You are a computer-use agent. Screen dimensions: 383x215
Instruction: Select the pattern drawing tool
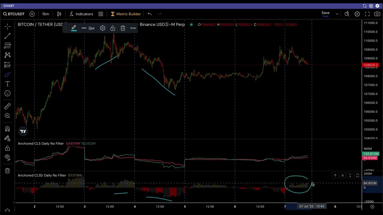click(x=7, y=55)
